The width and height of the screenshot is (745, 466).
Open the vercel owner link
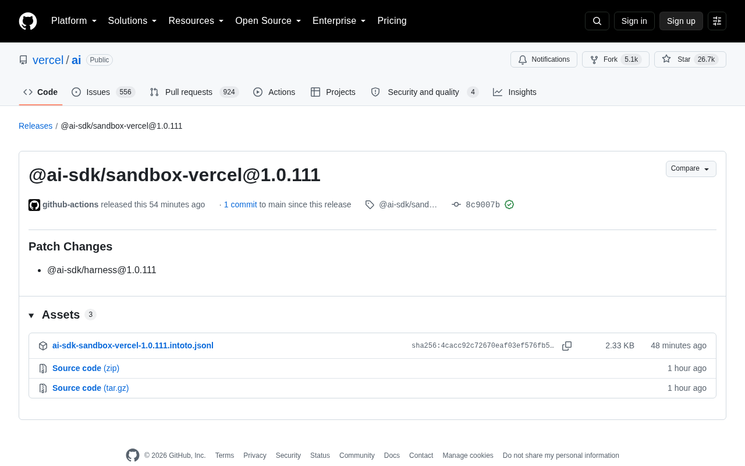(x=48, y=60)
